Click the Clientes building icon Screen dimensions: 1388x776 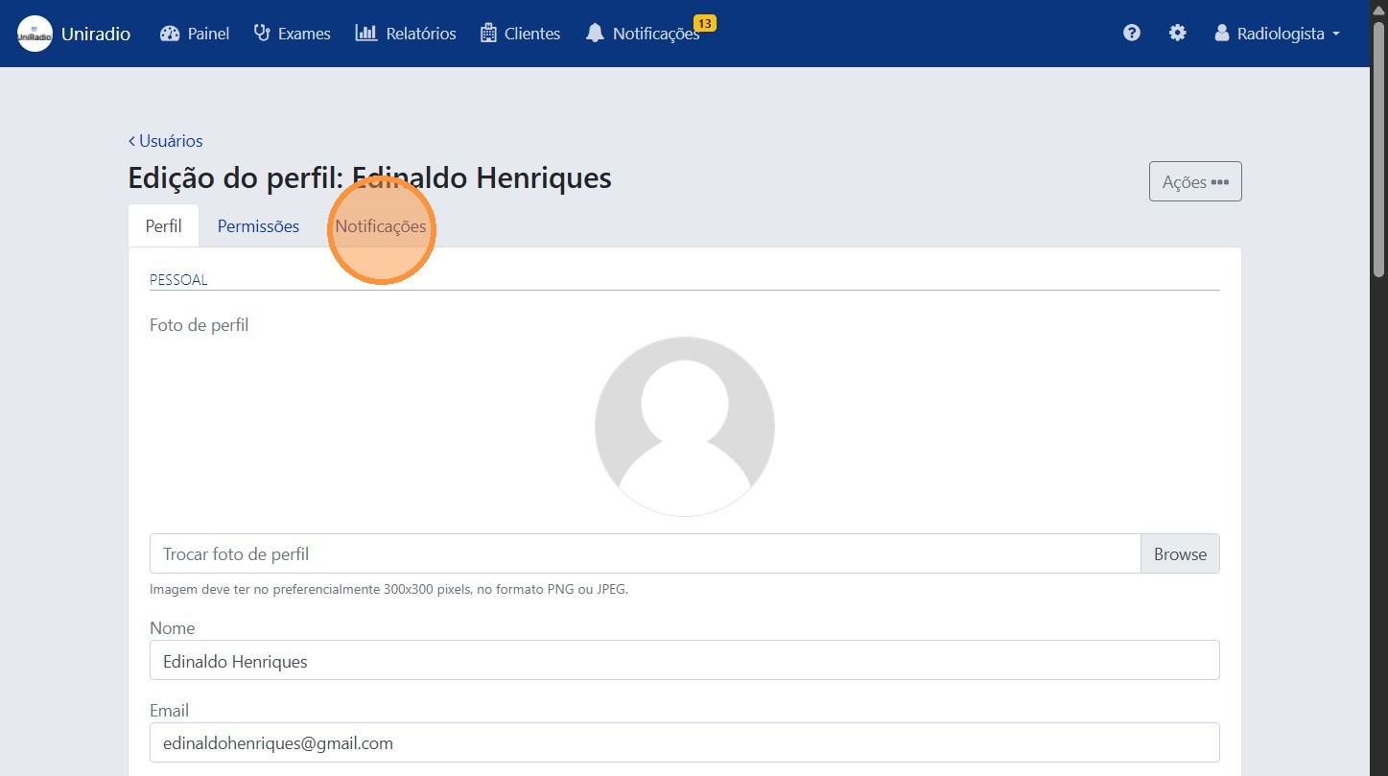coord(489,33)
